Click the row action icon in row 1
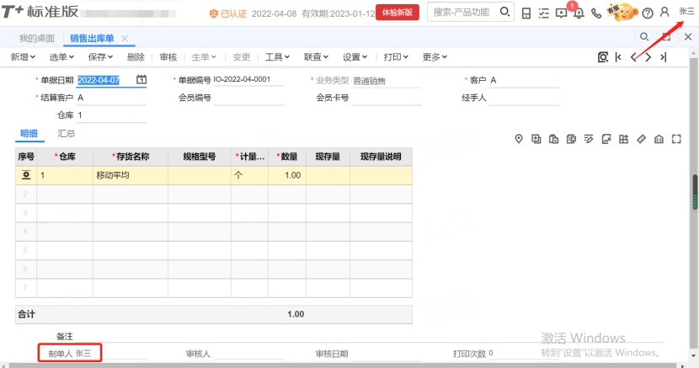 coord(26,175)
